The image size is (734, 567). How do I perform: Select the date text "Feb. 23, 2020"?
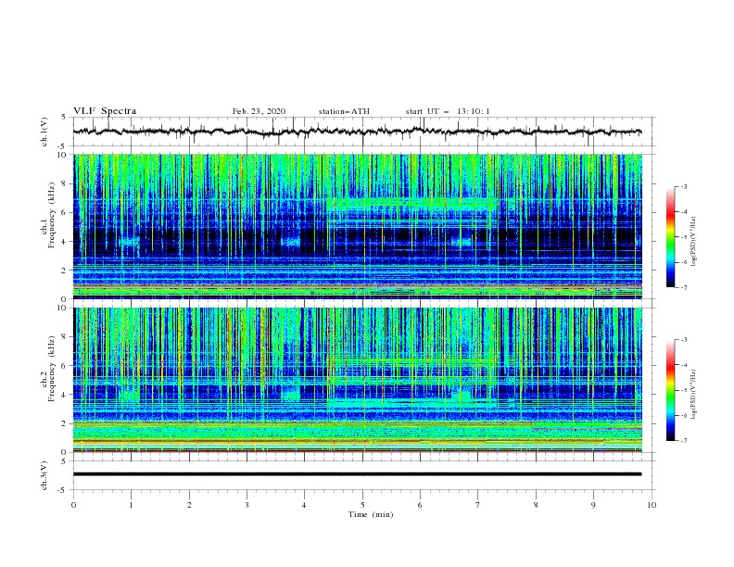(259, 111)
